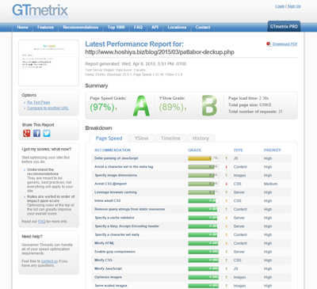Viewport: 317px width, 289px height.
Task: Open Top 1000 page
Action: pos(116,27)
